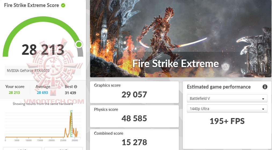Click the 195+ FPS estimate text
This screenshot has height=150, width=272.
[x=227, y=121]
